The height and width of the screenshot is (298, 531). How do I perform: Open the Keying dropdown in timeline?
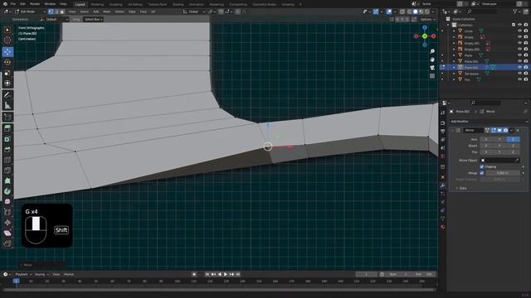[41, 274]
